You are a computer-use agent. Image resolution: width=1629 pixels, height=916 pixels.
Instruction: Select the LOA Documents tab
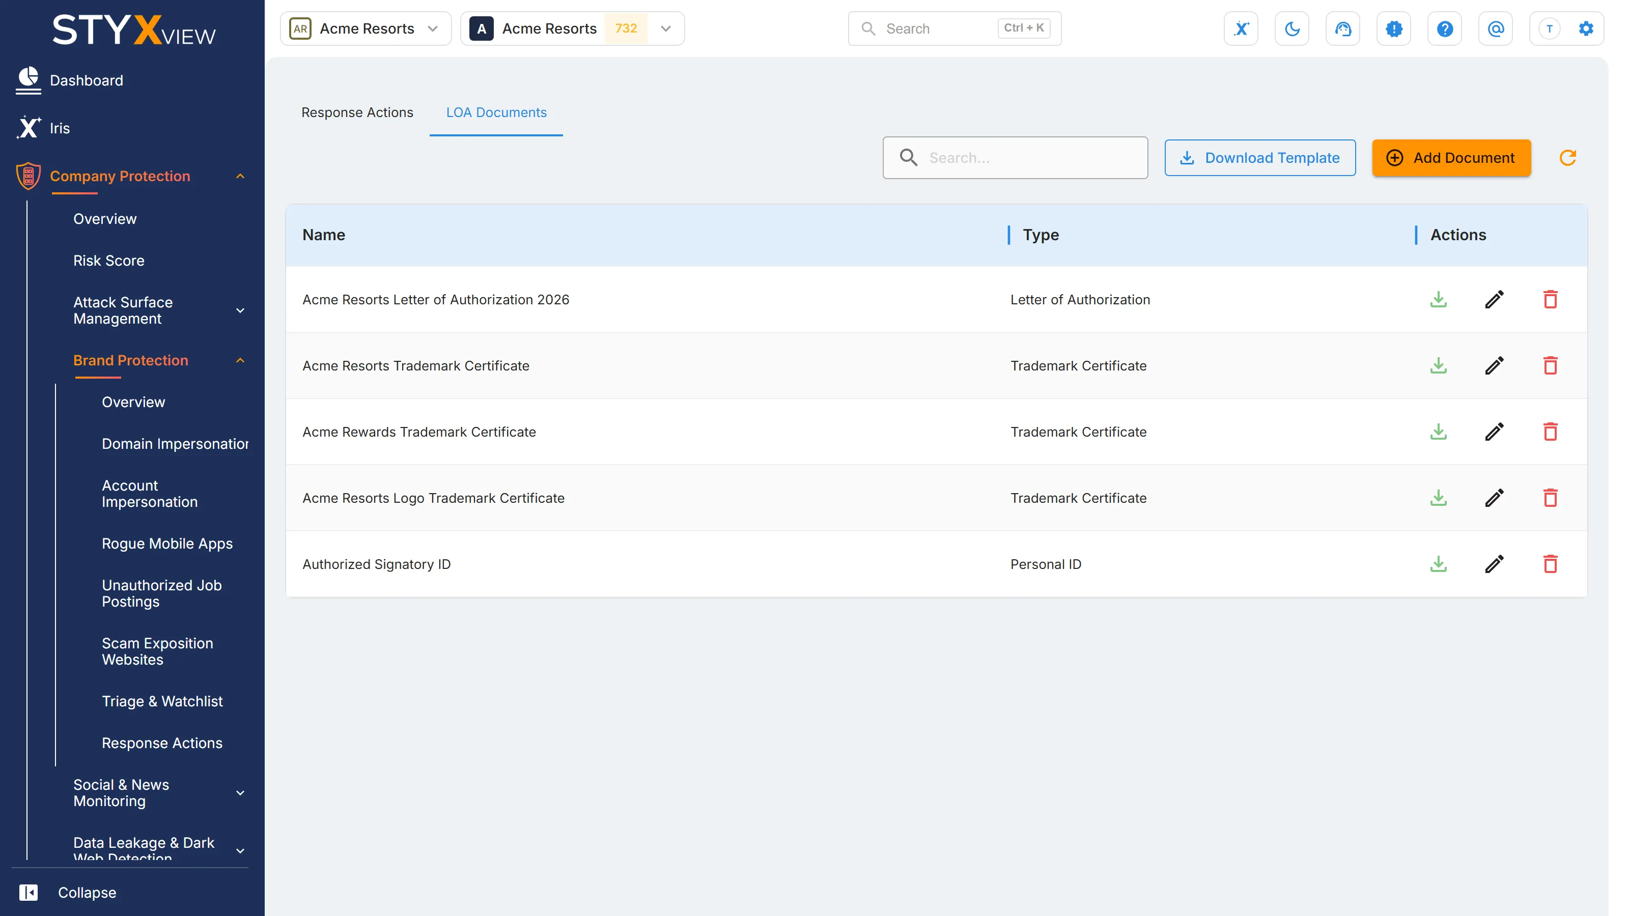coord(496,112)
